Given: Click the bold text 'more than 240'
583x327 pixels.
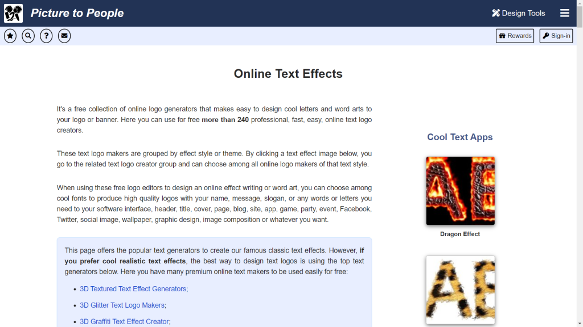Looking at the screenshot, I should [x=225, y=120].
